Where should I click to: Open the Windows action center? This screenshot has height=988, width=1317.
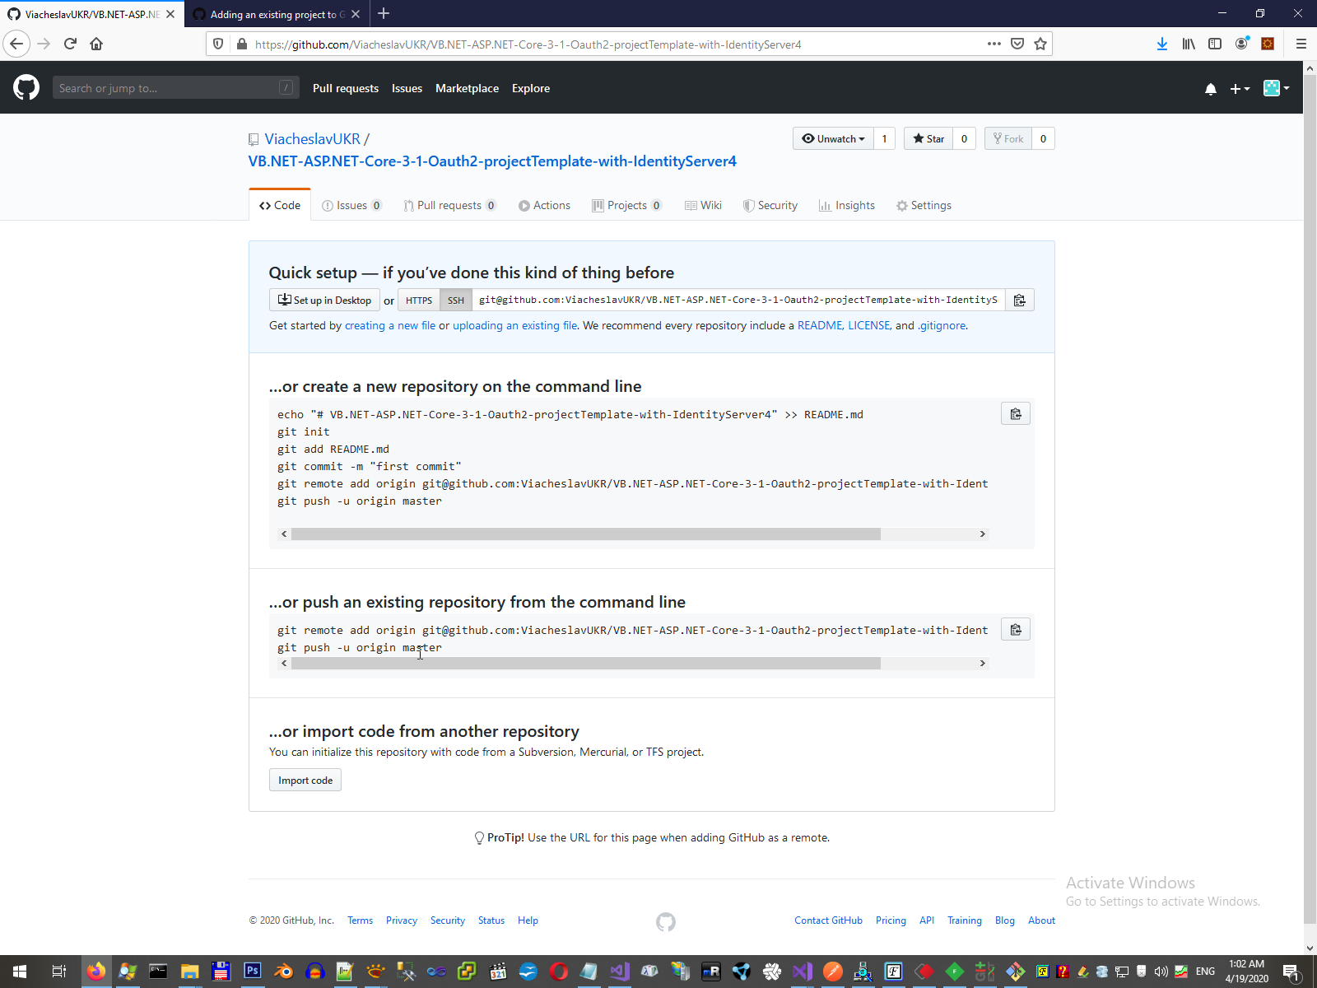[1291, 972]
